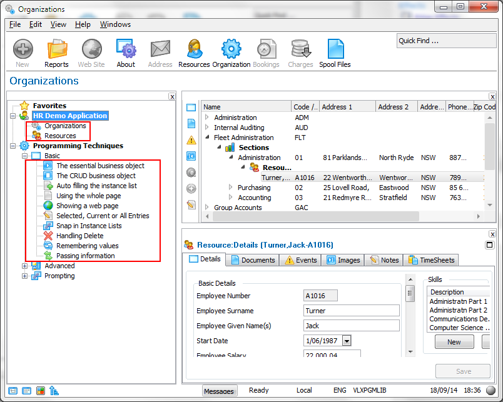Close the navigation tree pane with its X

172,96
